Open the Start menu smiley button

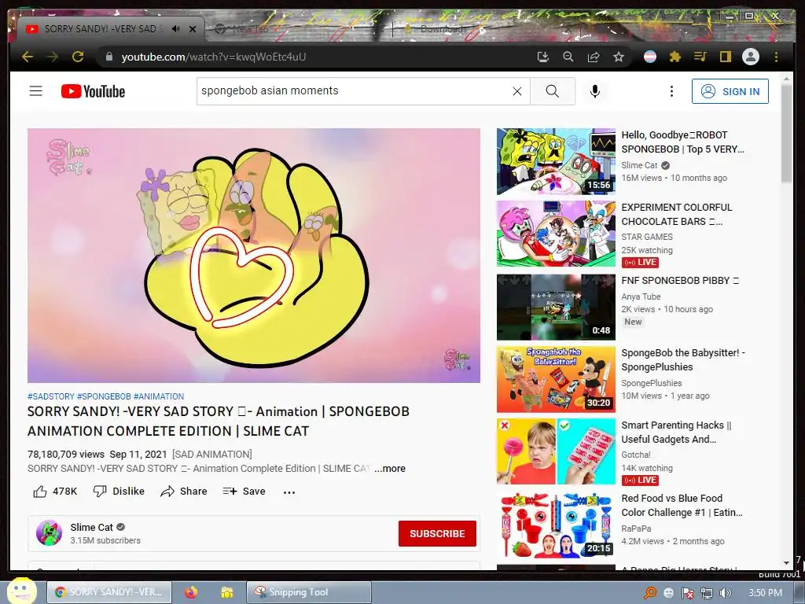tap(21, 591)
